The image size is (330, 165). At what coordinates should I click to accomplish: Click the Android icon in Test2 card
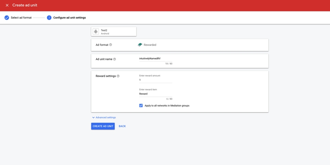point(96,32)
